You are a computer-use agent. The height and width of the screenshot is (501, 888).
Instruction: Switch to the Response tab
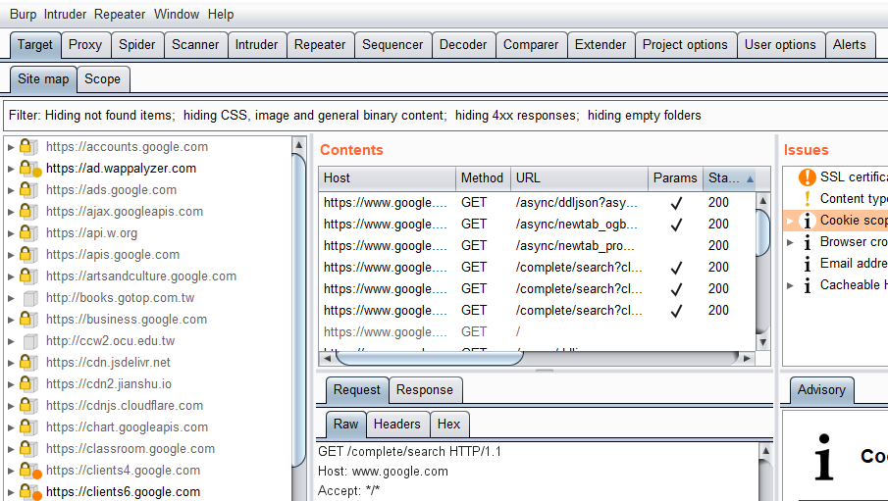pos(425,390)
